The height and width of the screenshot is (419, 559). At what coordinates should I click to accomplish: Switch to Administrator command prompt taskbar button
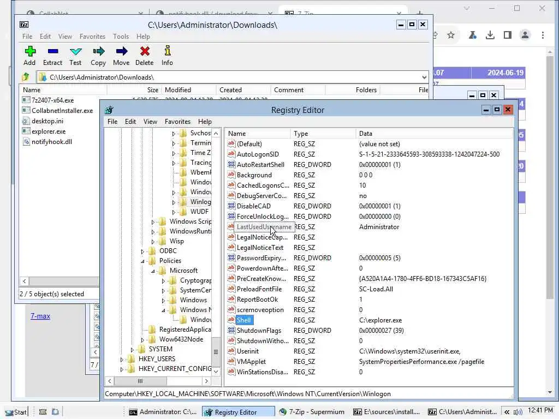[x=163, y=412]
